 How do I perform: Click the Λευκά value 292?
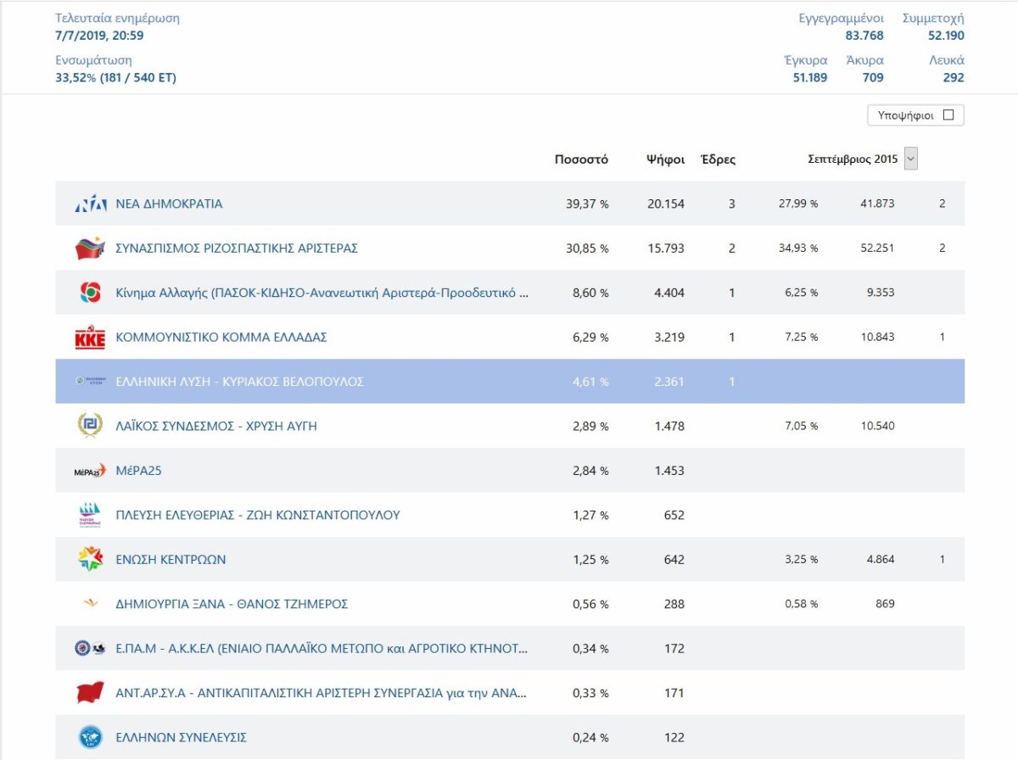pyautogui.click(x=954, y=78)
